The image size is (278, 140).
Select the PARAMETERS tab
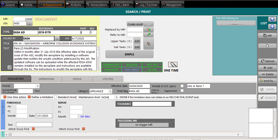pyautogui.click(x=16, y=79)
